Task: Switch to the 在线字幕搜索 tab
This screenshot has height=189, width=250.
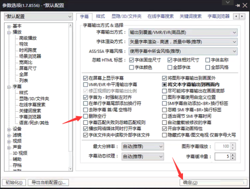Action: click(x=160, y=17)
